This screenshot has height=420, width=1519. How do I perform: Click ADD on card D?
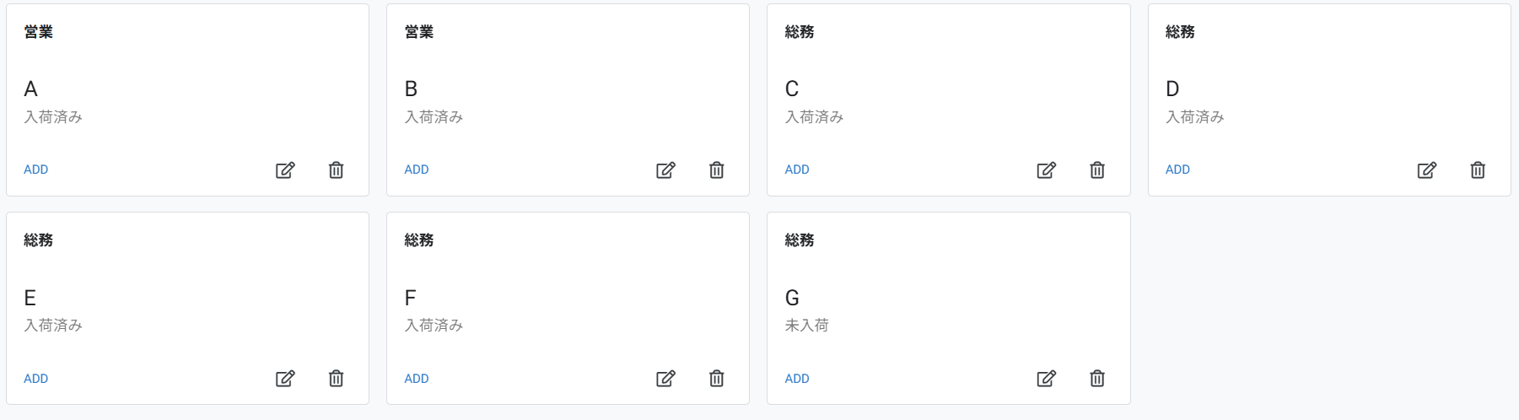pos(1177,170)
